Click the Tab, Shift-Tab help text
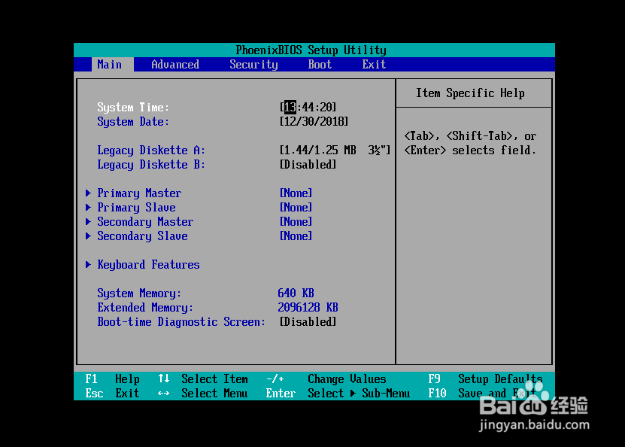Screen dimensions: 625x447 pyautogui.click(x=470, y=143)
